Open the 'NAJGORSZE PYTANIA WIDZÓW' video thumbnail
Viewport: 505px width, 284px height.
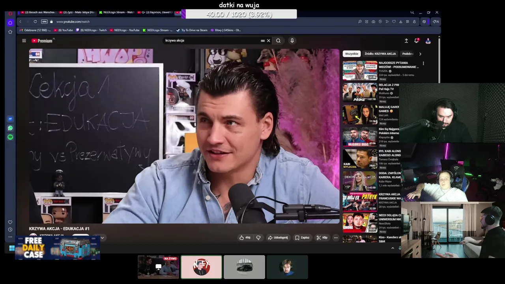(360, 70)
